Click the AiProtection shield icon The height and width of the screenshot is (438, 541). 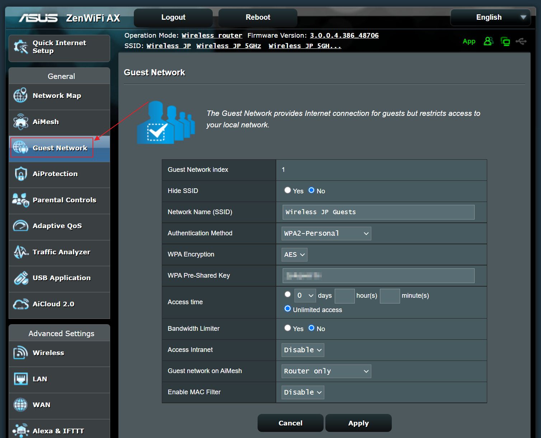[x=20, y=174]
